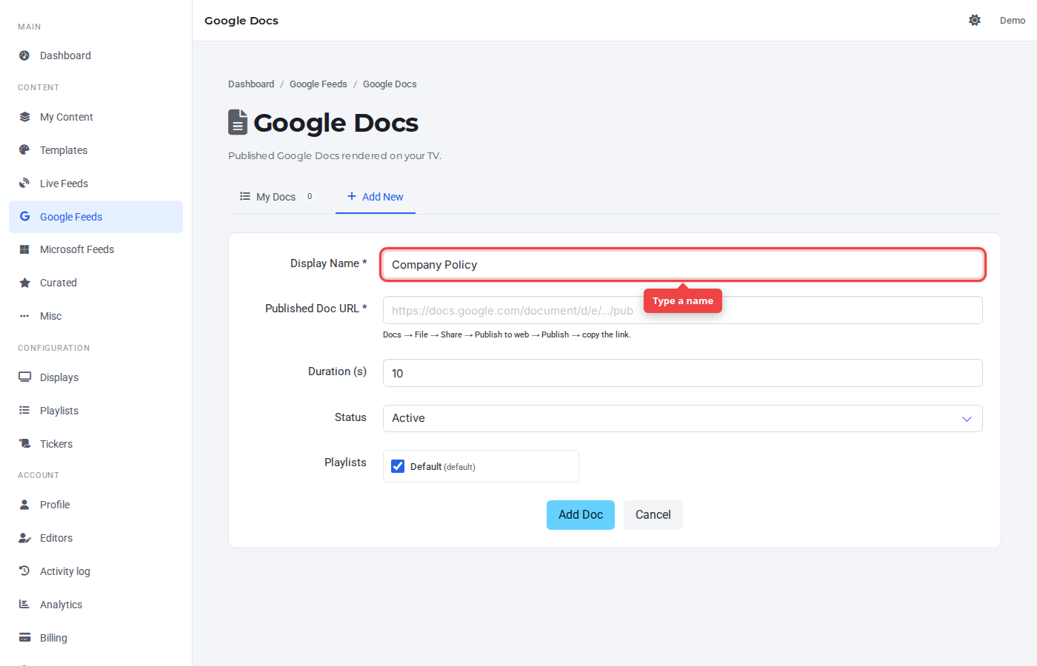This screenshot has height=666, width=1037.
Task: Open the Status dropdown showing Active
Action: coord(682,418)
